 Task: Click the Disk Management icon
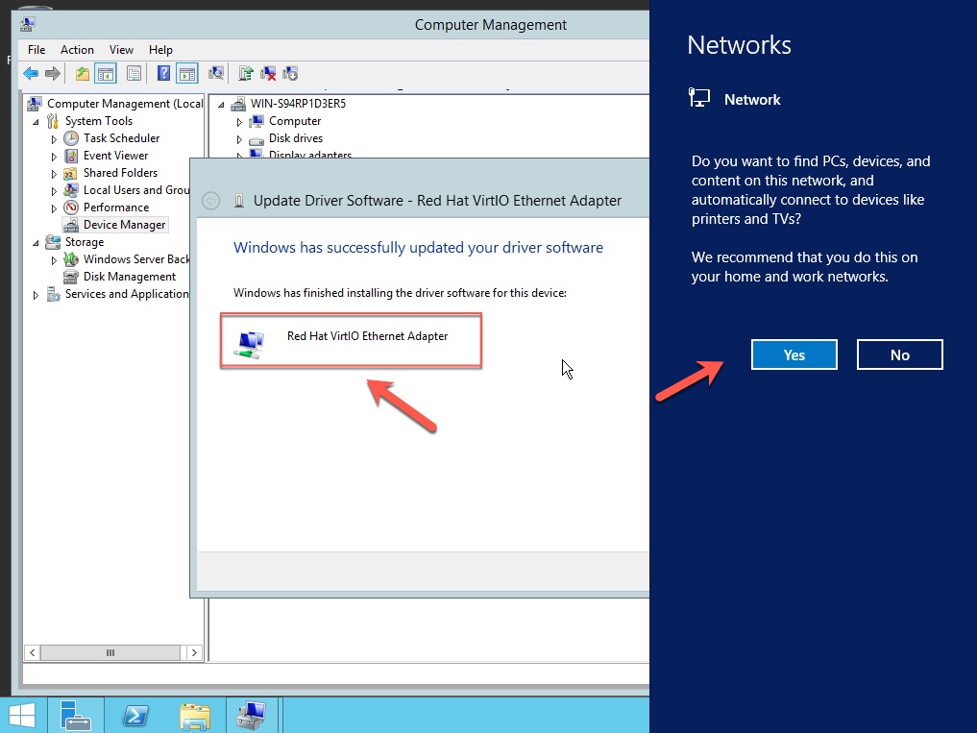[x=72, y=277]
